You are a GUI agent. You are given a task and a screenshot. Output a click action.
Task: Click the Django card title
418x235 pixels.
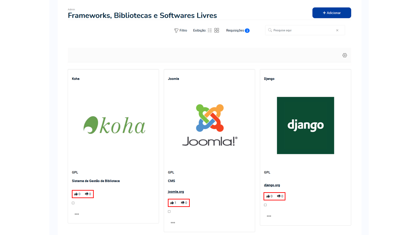[269, 79]
